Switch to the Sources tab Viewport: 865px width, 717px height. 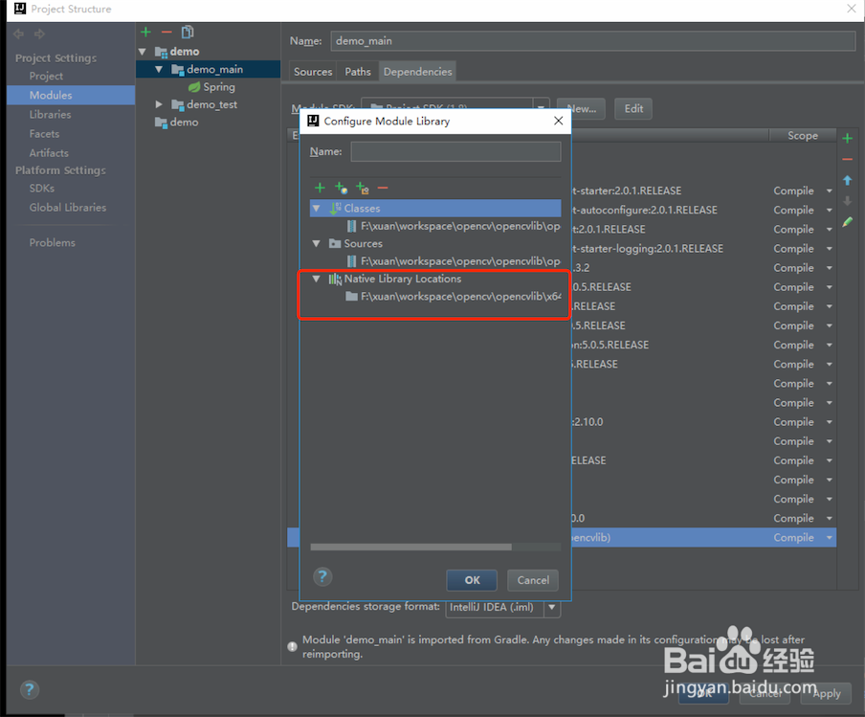[x=313, y=72]
